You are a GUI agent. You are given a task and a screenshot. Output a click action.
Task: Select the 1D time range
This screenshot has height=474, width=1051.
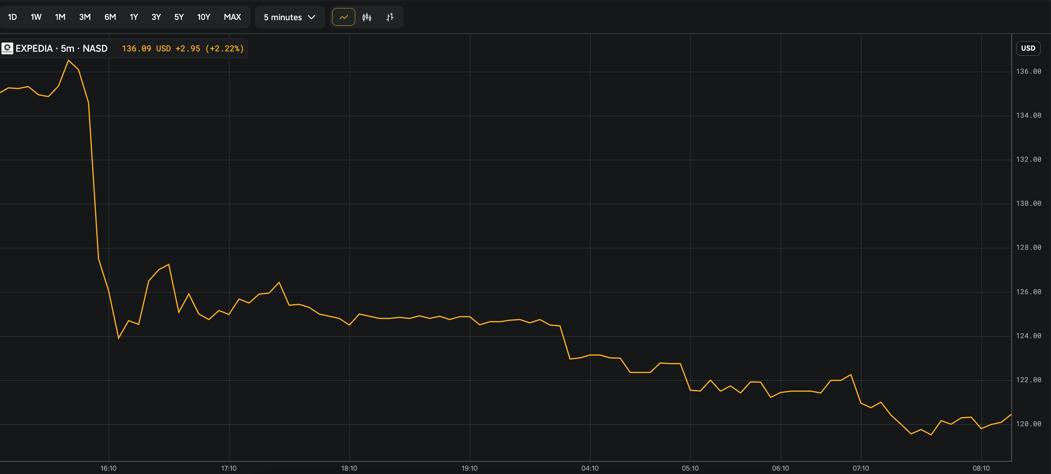12,17
